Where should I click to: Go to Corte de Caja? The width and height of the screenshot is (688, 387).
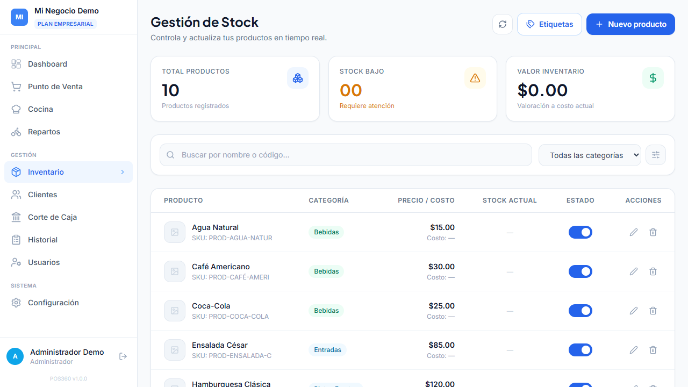[68, 217]
